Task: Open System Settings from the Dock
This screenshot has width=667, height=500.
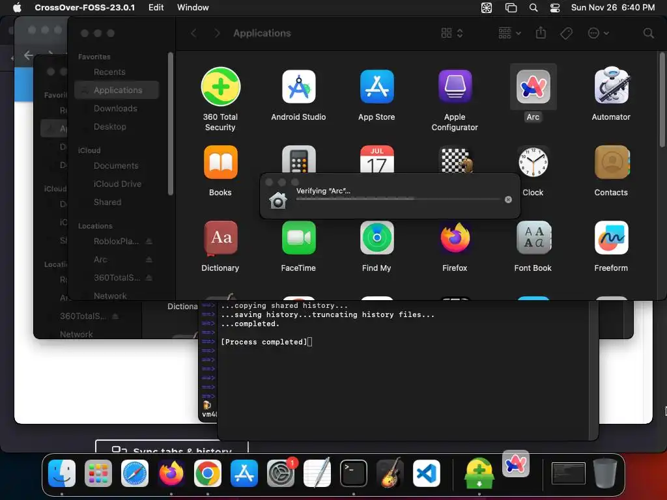Action: click(281, 473)
